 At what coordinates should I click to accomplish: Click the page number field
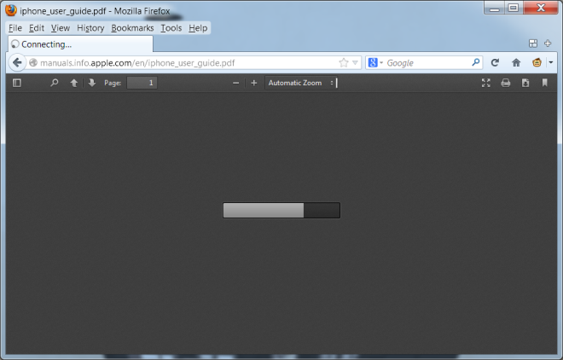142,83
